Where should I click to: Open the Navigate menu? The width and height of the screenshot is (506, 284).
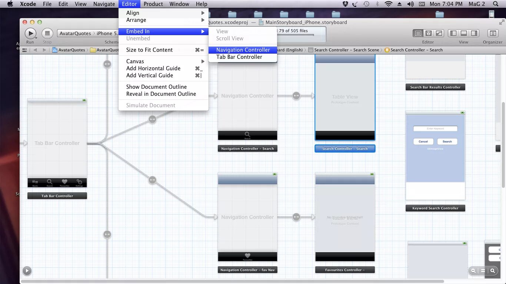[x=104, y=4]
